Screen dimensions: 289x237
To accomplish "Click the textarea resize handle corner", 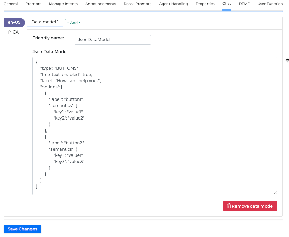I will click(x=275, y=193).
